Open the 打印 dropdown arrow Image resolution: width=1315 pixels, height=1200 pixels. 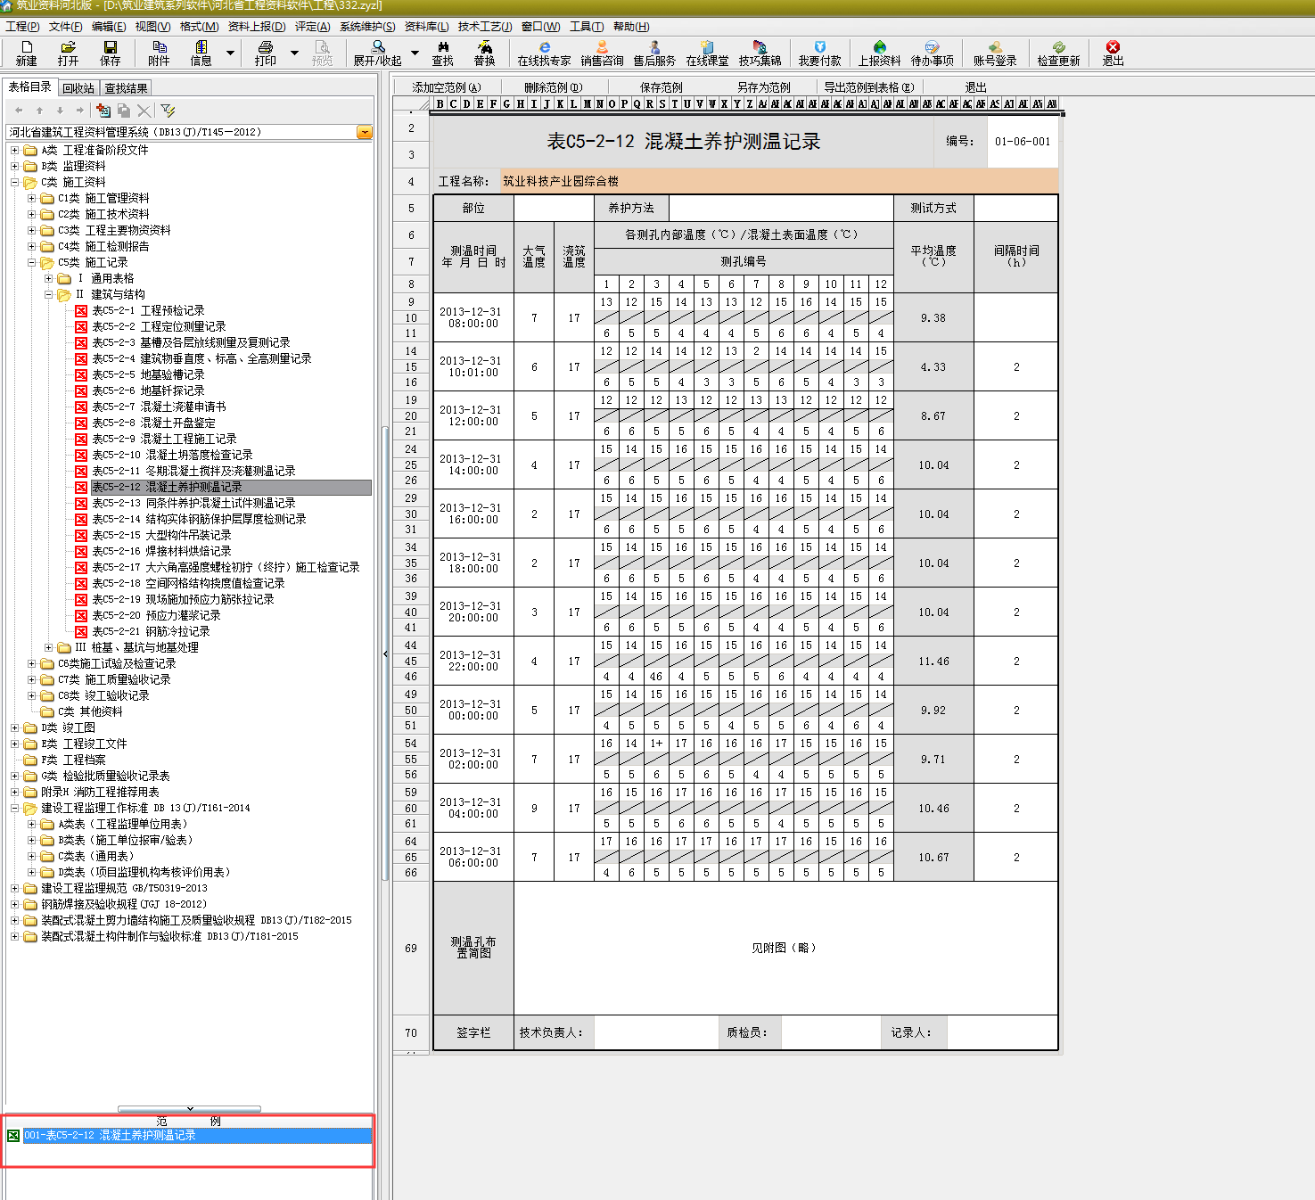[294, 53]
